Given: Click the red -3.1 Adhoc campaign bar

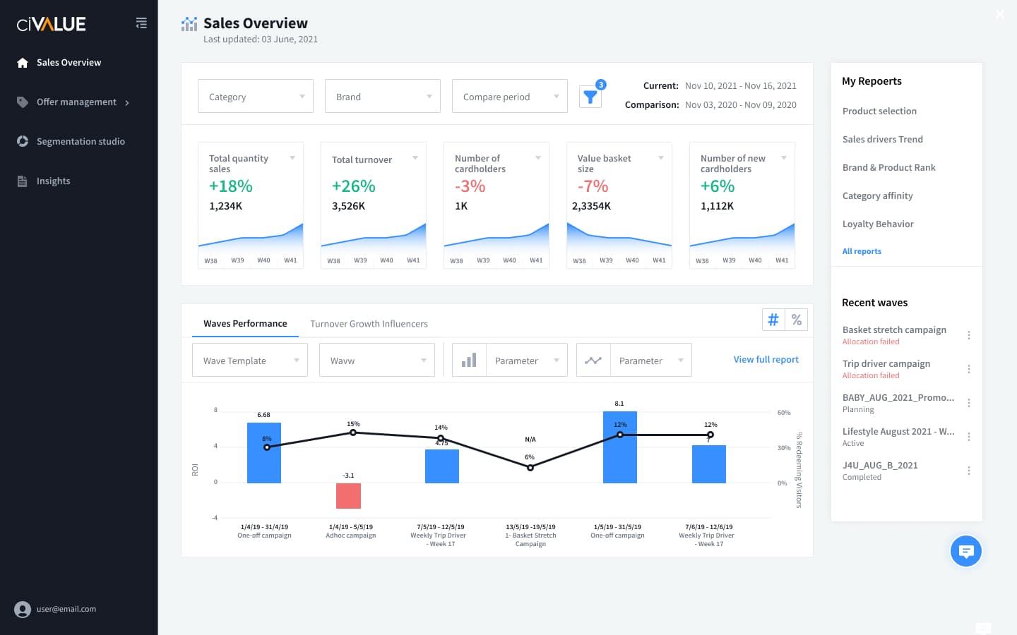Looking at the screenshot, I should [348, 495].
